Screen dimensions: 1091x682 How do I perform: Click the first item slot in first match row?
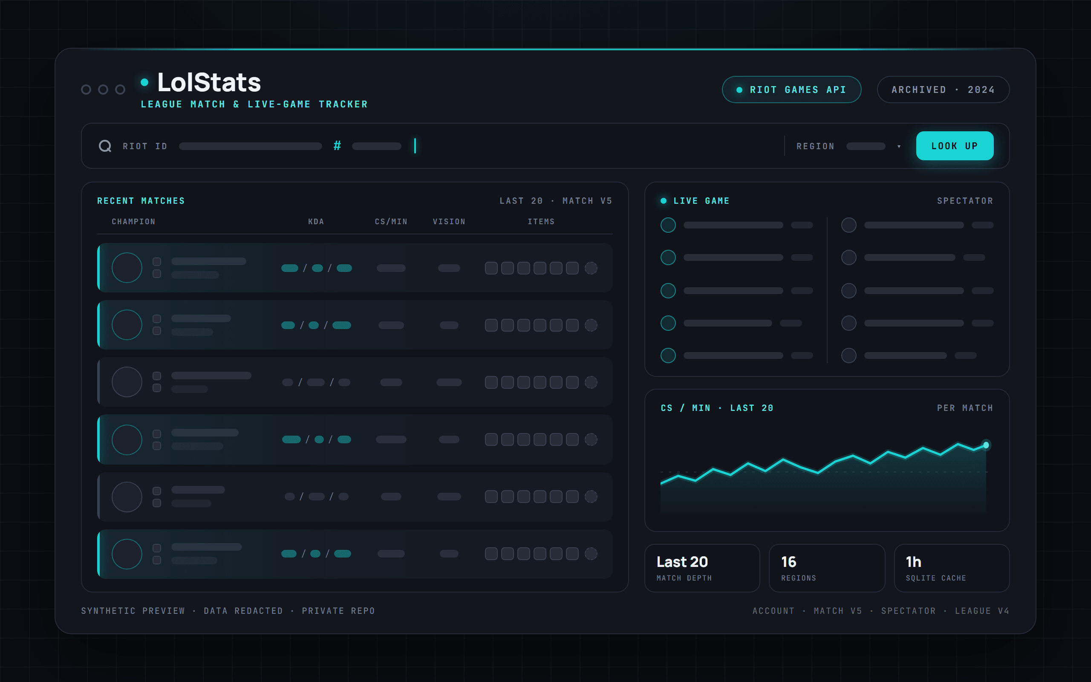(x=491, y=268)
